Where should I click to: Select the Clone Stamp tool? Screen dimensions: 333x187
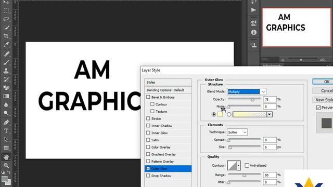coord(6,71)
